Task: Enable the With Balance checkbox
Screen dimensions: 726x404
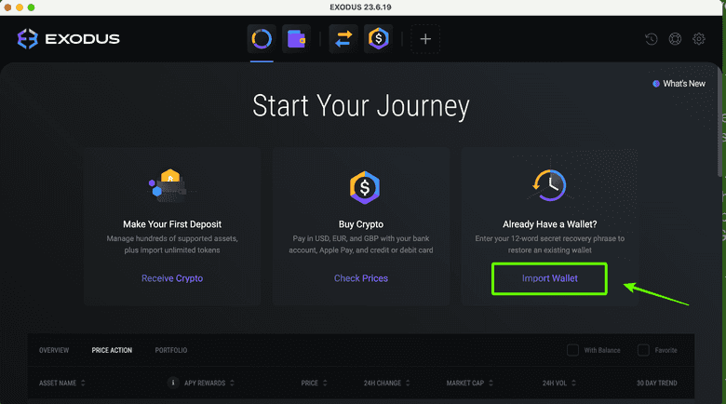Action: (x=573, y=350)
